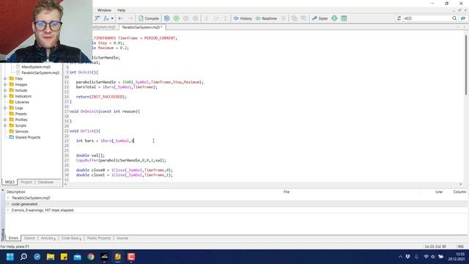Image resolution: width=469 pixels, height=264 pixels.
Task: Click the Line column header
Action: coord(439,192)
